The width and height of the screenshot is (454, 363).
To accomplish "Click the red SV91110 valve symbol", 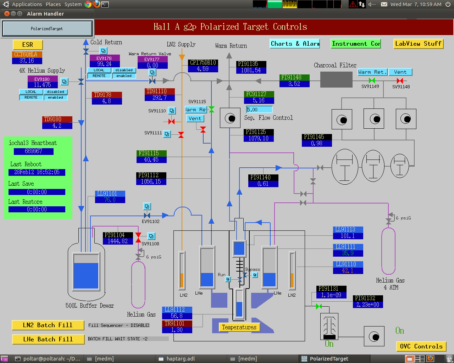I will [x=172, y=122].
